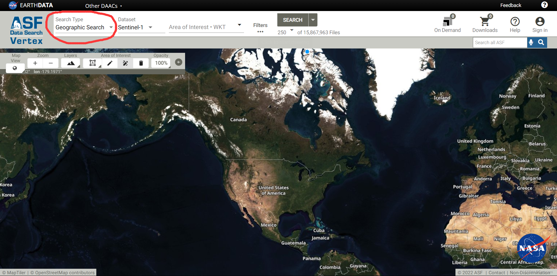
Task: Open the Contact footer link
Action: [x=497, y=273]
